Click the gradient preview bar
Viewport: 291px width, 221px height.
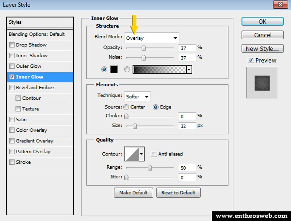(x=159, y=69)
